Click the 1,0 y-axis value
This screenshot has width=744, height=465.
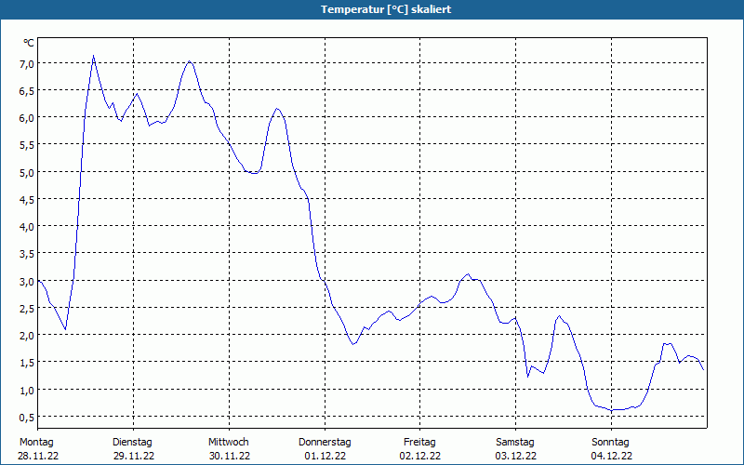[26, 391]
